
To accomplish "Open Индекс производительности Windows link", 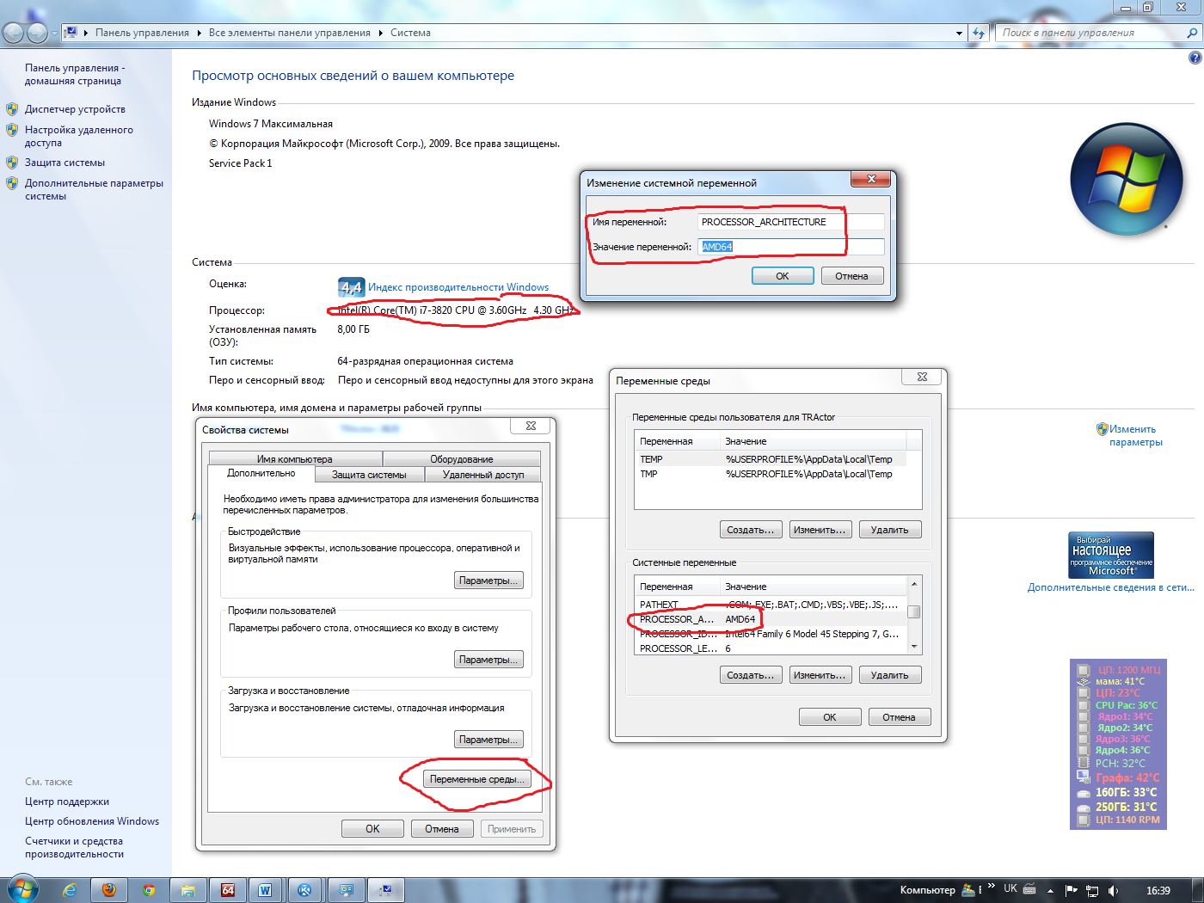I will 458,287.
